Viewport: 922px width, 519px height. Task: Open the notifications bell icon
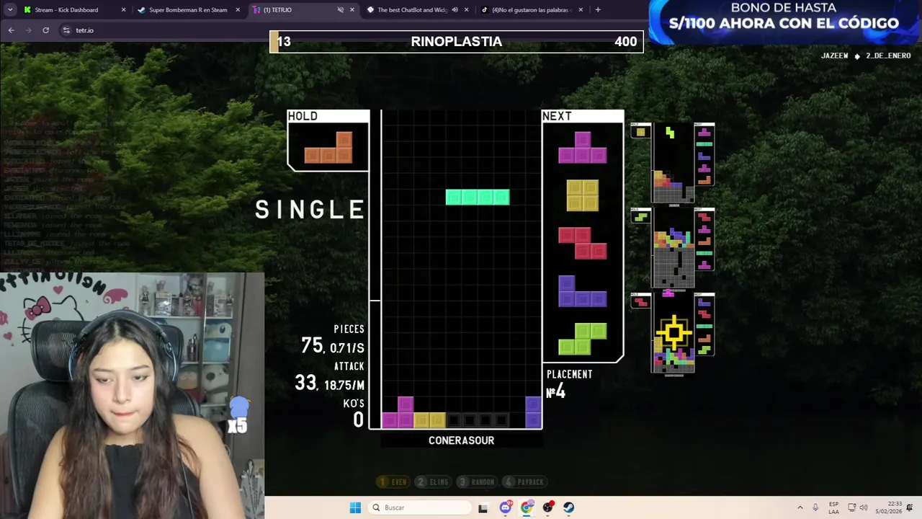(910, 507)
